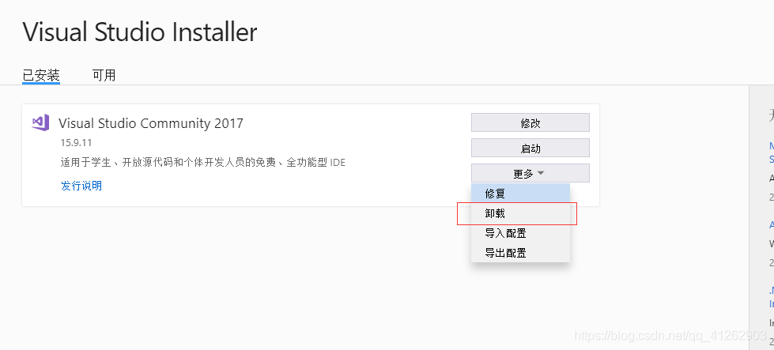Image resolution: width=774 pixels, height=350 pixels.
Task: Click the Visual Studio Installer heading
Action: coord(140,32)
